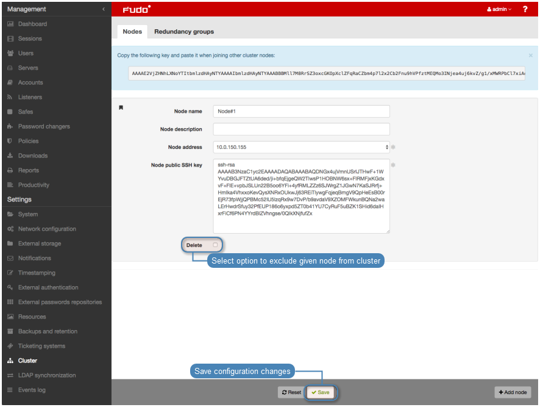Click the Node description input field
This screenshot has height=410, width=543.
point(301,129)
